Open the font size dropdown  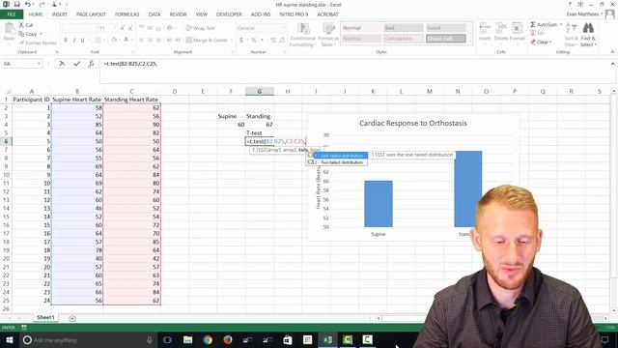pos(115,28)
